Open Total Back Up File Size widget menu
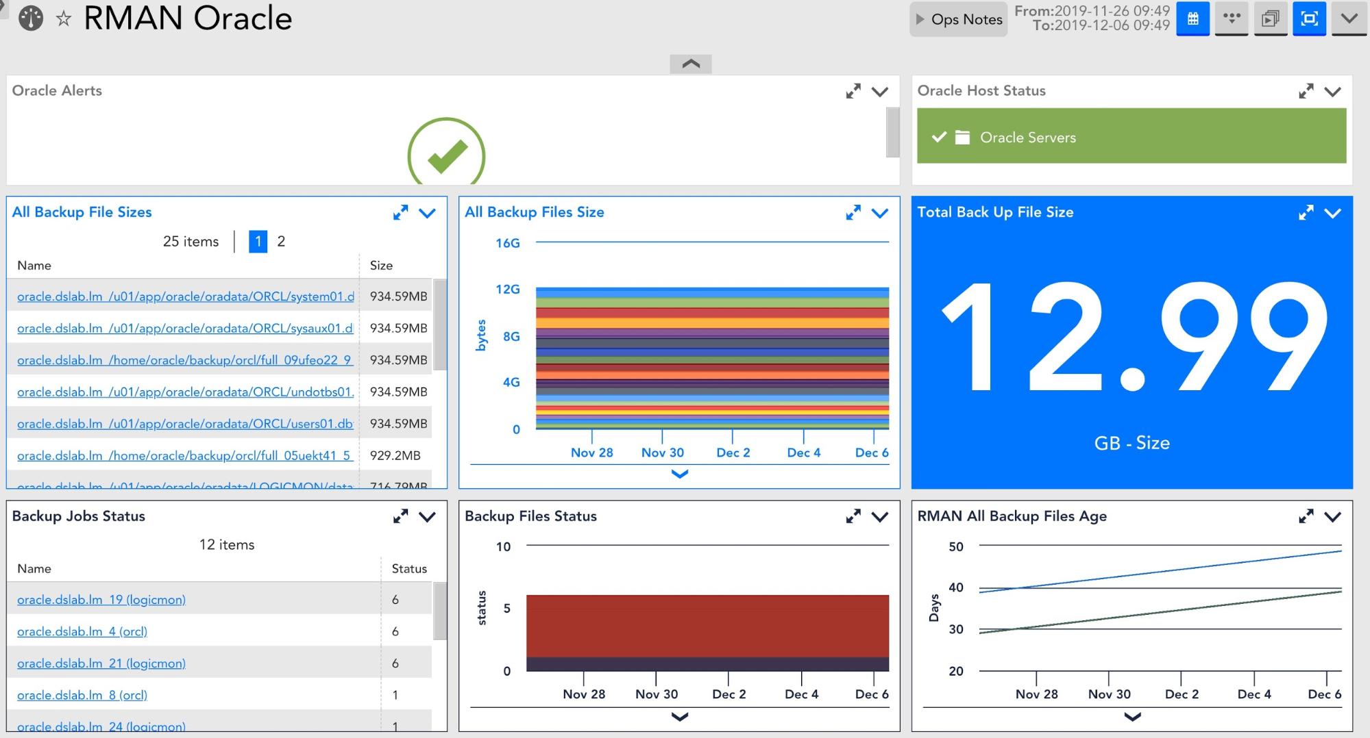This screenshot has height=738, width=1370. coord(1333,214)
